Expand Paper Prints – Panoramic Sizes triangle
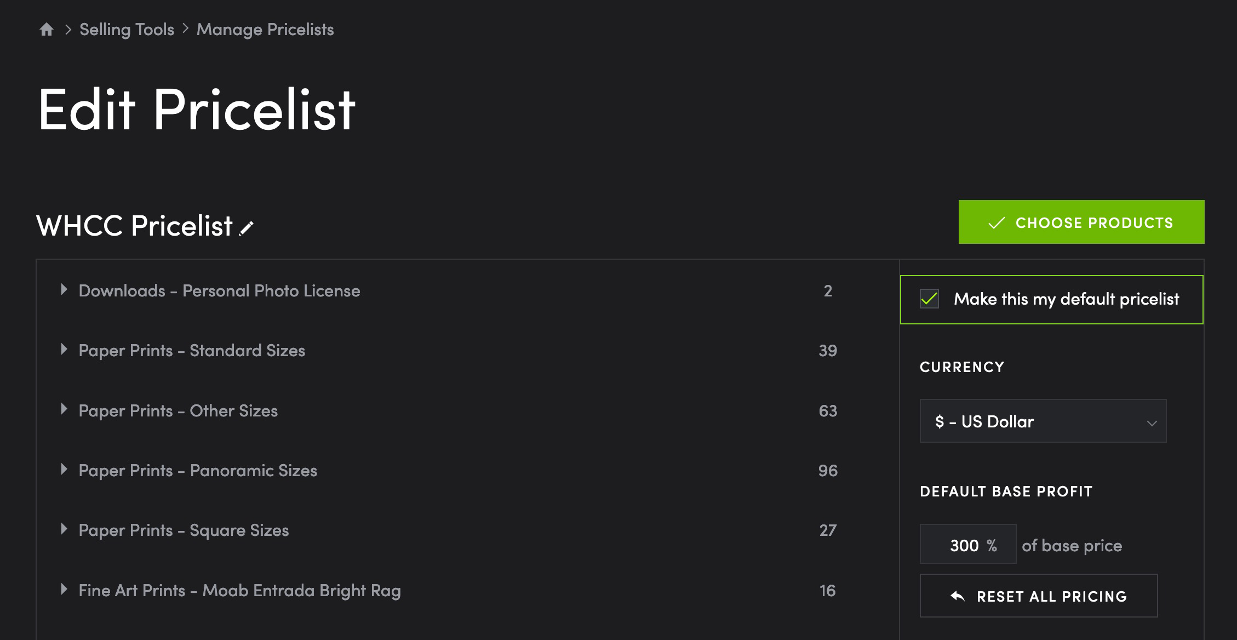Image resolution: width=1237 pixels, height=640 pixels. click(64, 470)
